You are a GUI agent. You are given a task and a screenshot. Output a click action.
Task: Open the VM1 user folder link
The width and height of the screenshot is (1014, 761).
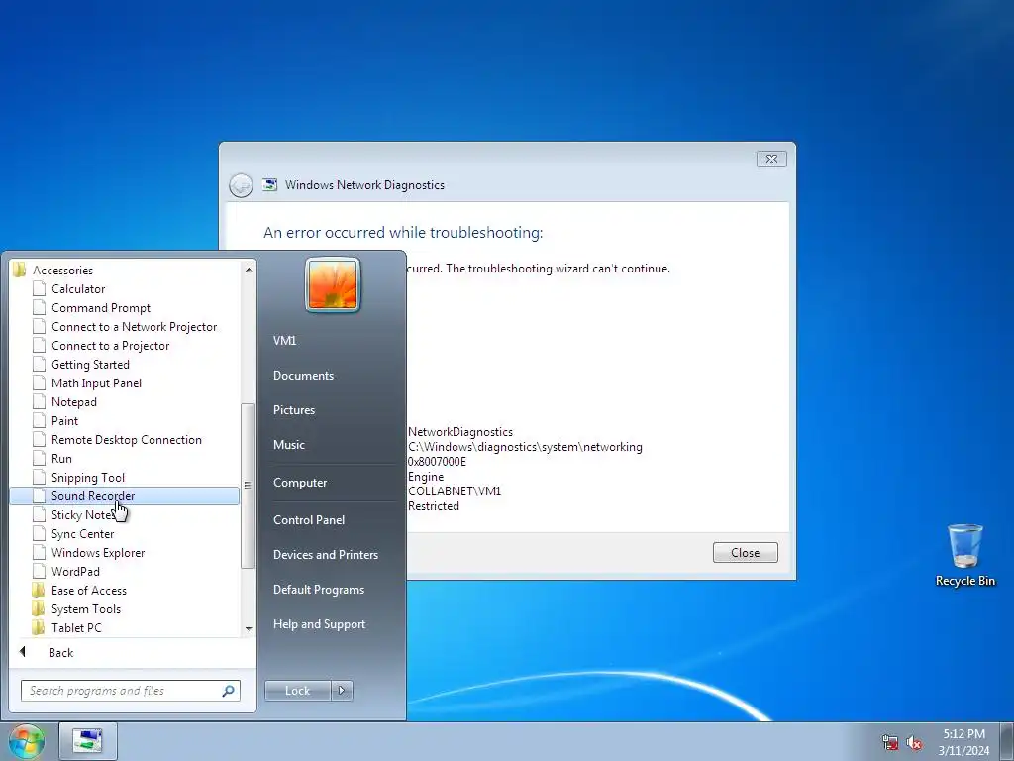click(284, 341)
